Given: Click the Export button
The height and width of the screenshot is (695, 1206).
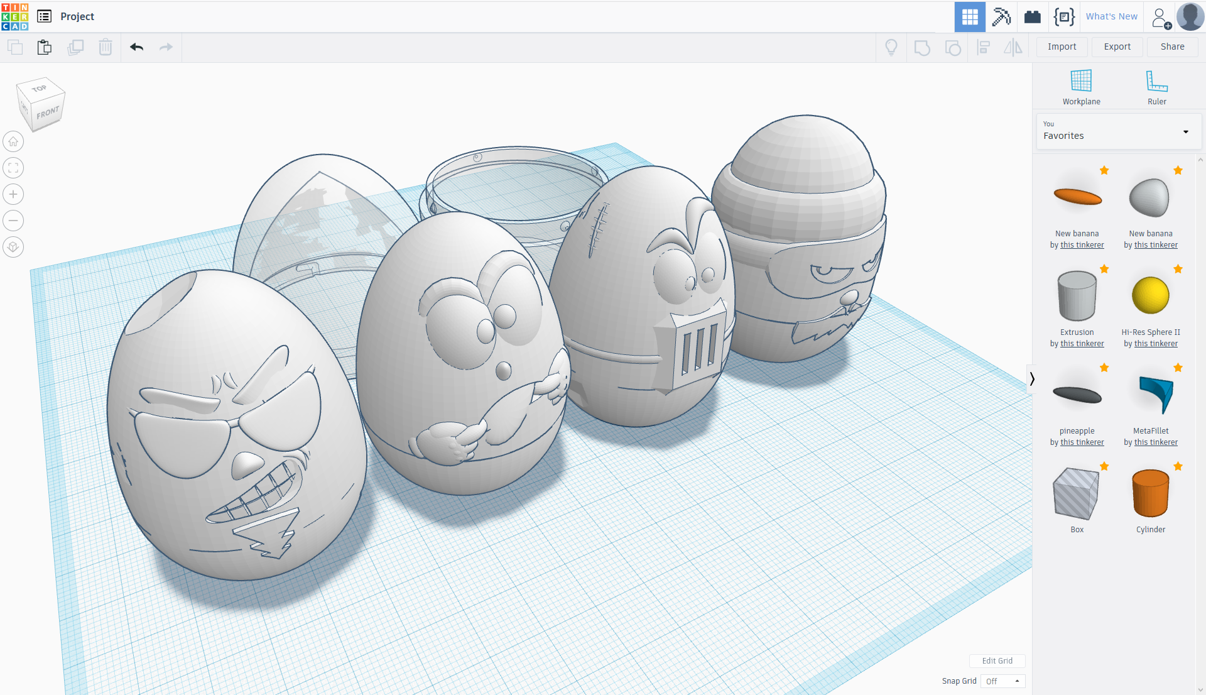Looking at the screenshot, I should [x=1117, y=47].
